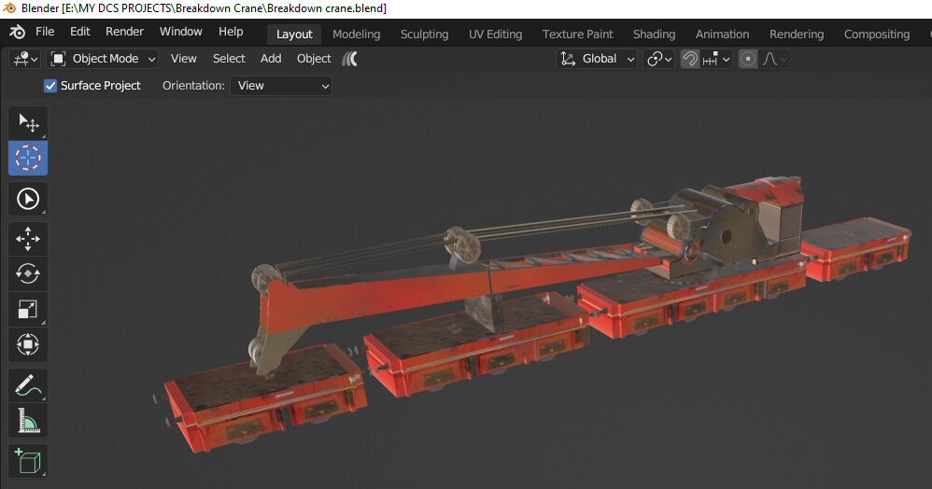Activate the Annotate pencil tool

tap(28, 384)
